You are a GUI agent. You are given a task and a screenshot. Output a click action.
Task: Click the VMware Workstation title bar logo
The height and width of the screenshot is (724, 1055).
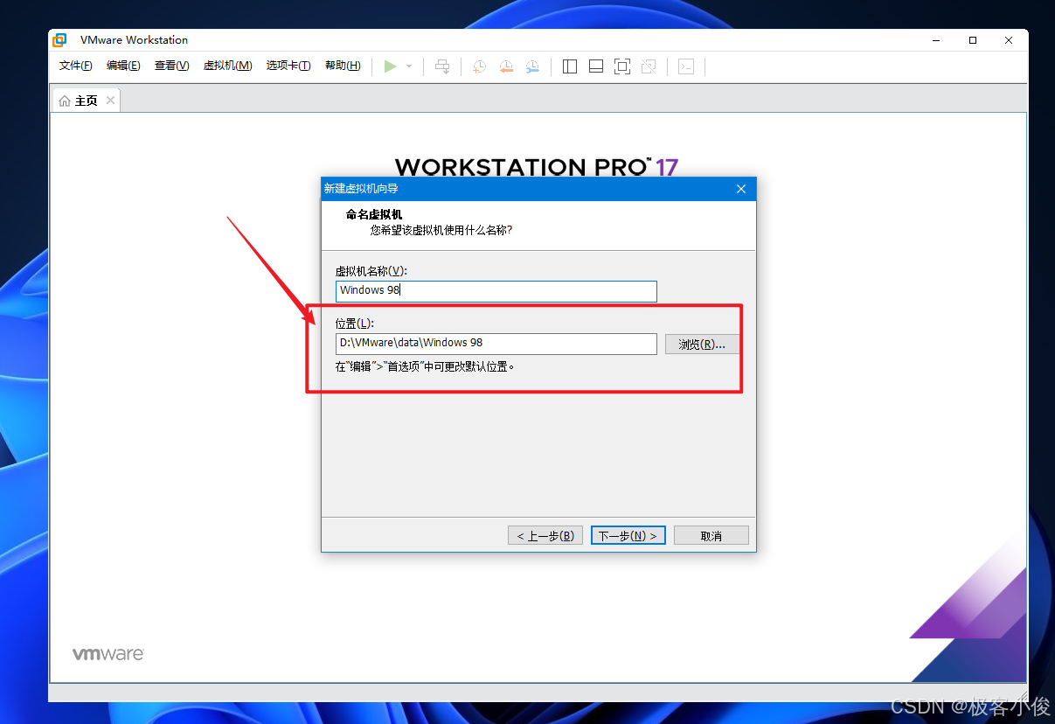click(60, 40)
